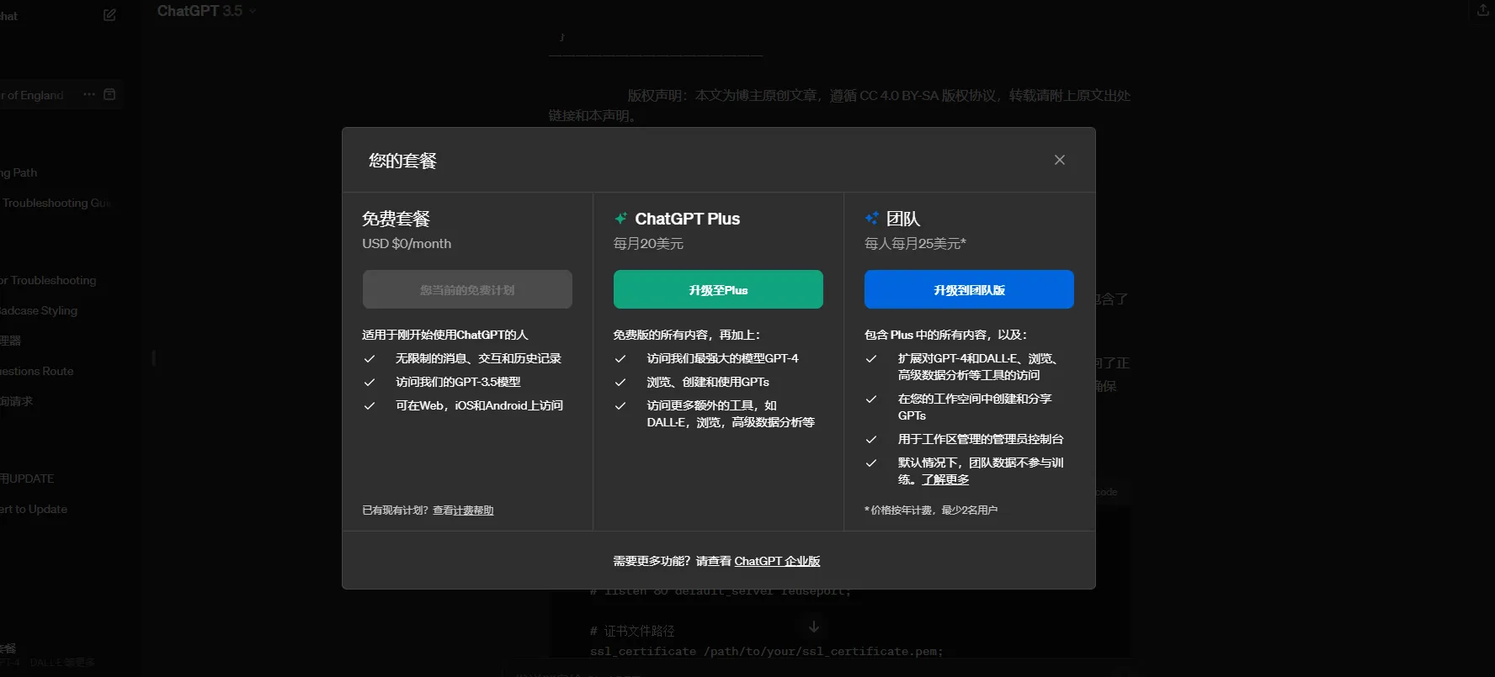Open the ChatGPT 3.5 model dropdown

(x=206, y=11)
